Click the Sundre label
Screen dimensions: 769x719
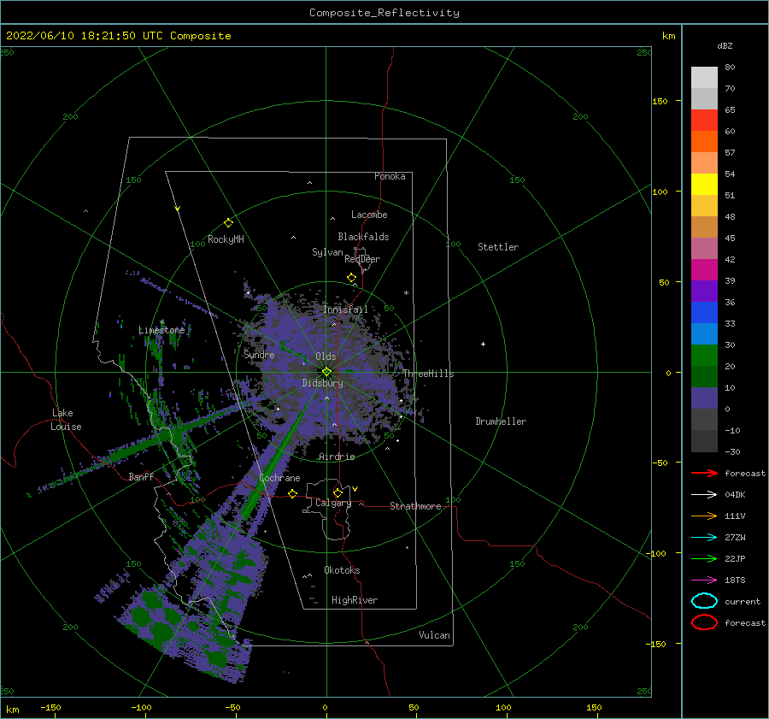259,354
